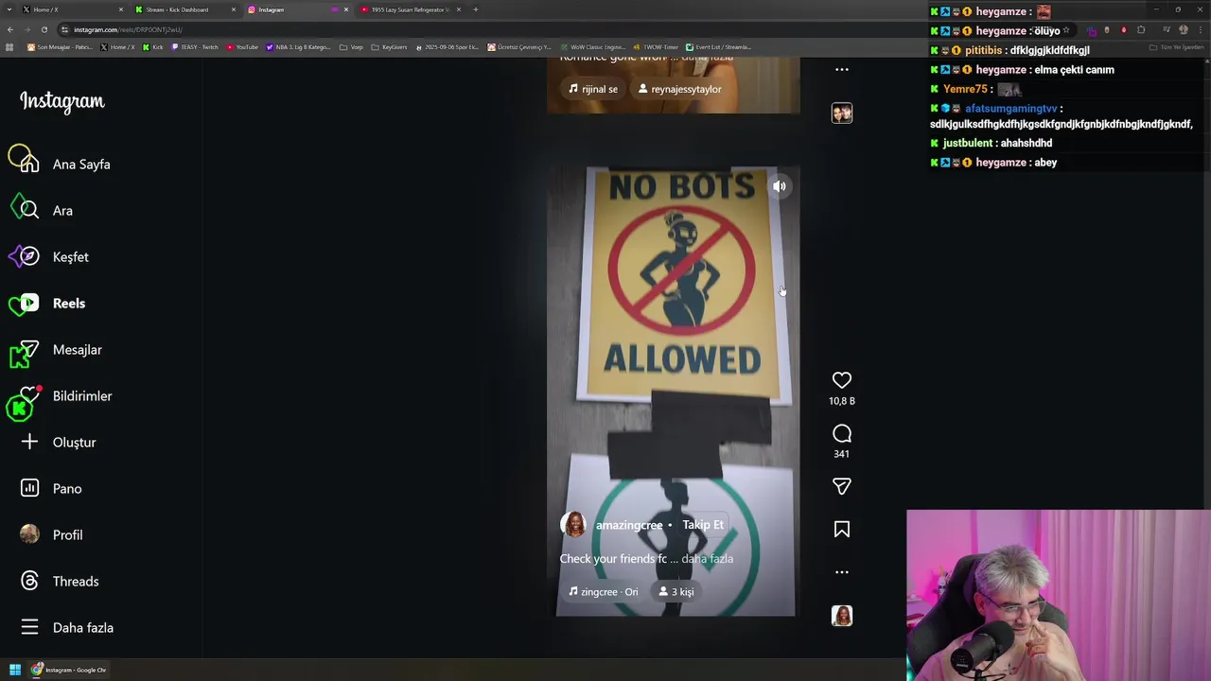Click the address bar URL
This screenshot has height=681, width=1211.
pos(128,29)
